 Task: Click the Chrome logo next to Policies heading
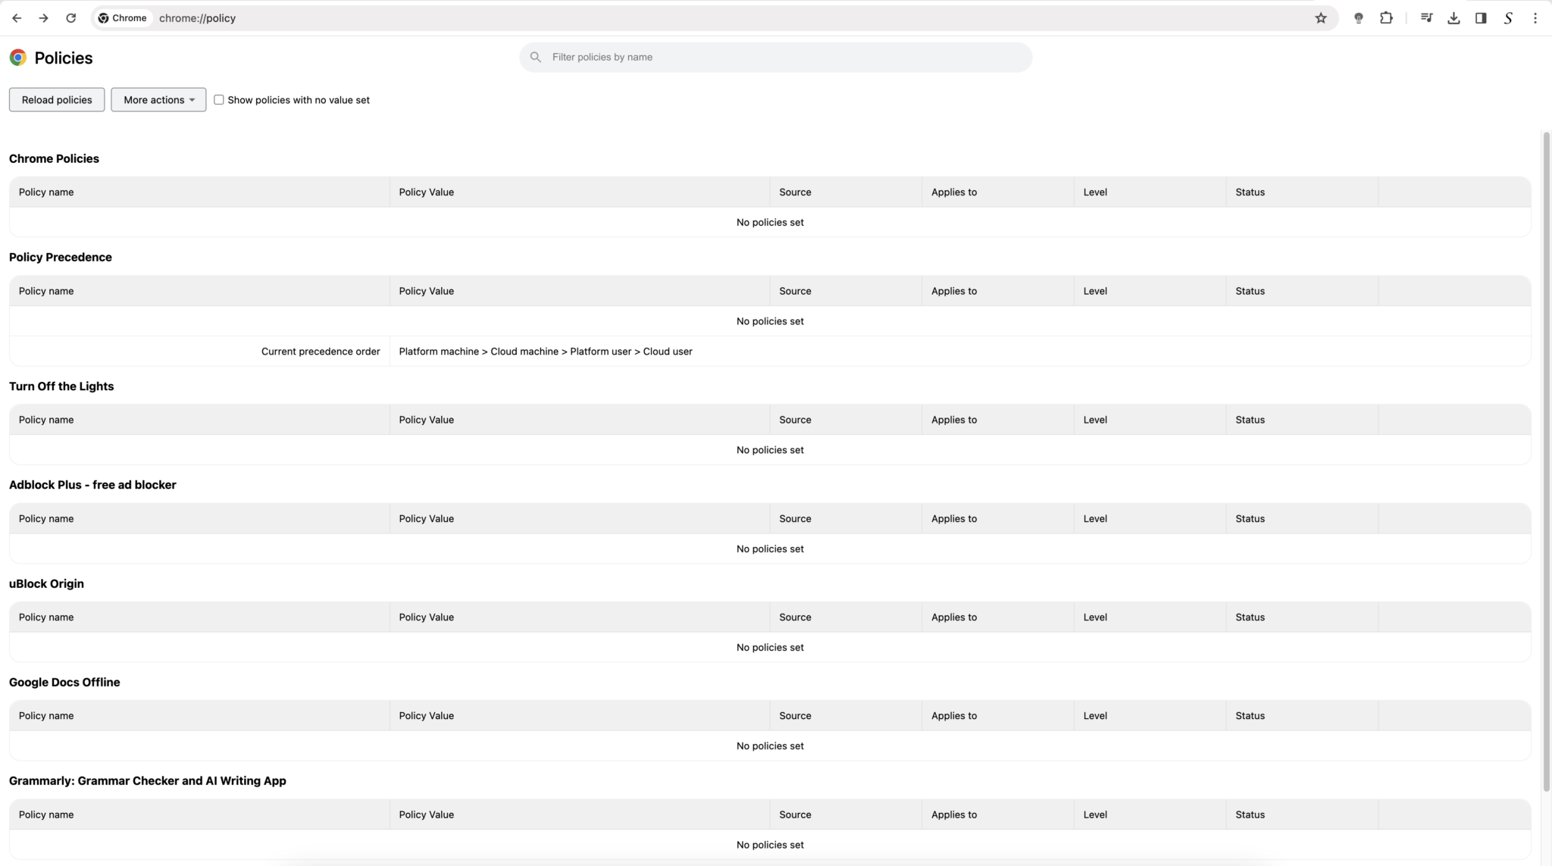pos(18,57)
